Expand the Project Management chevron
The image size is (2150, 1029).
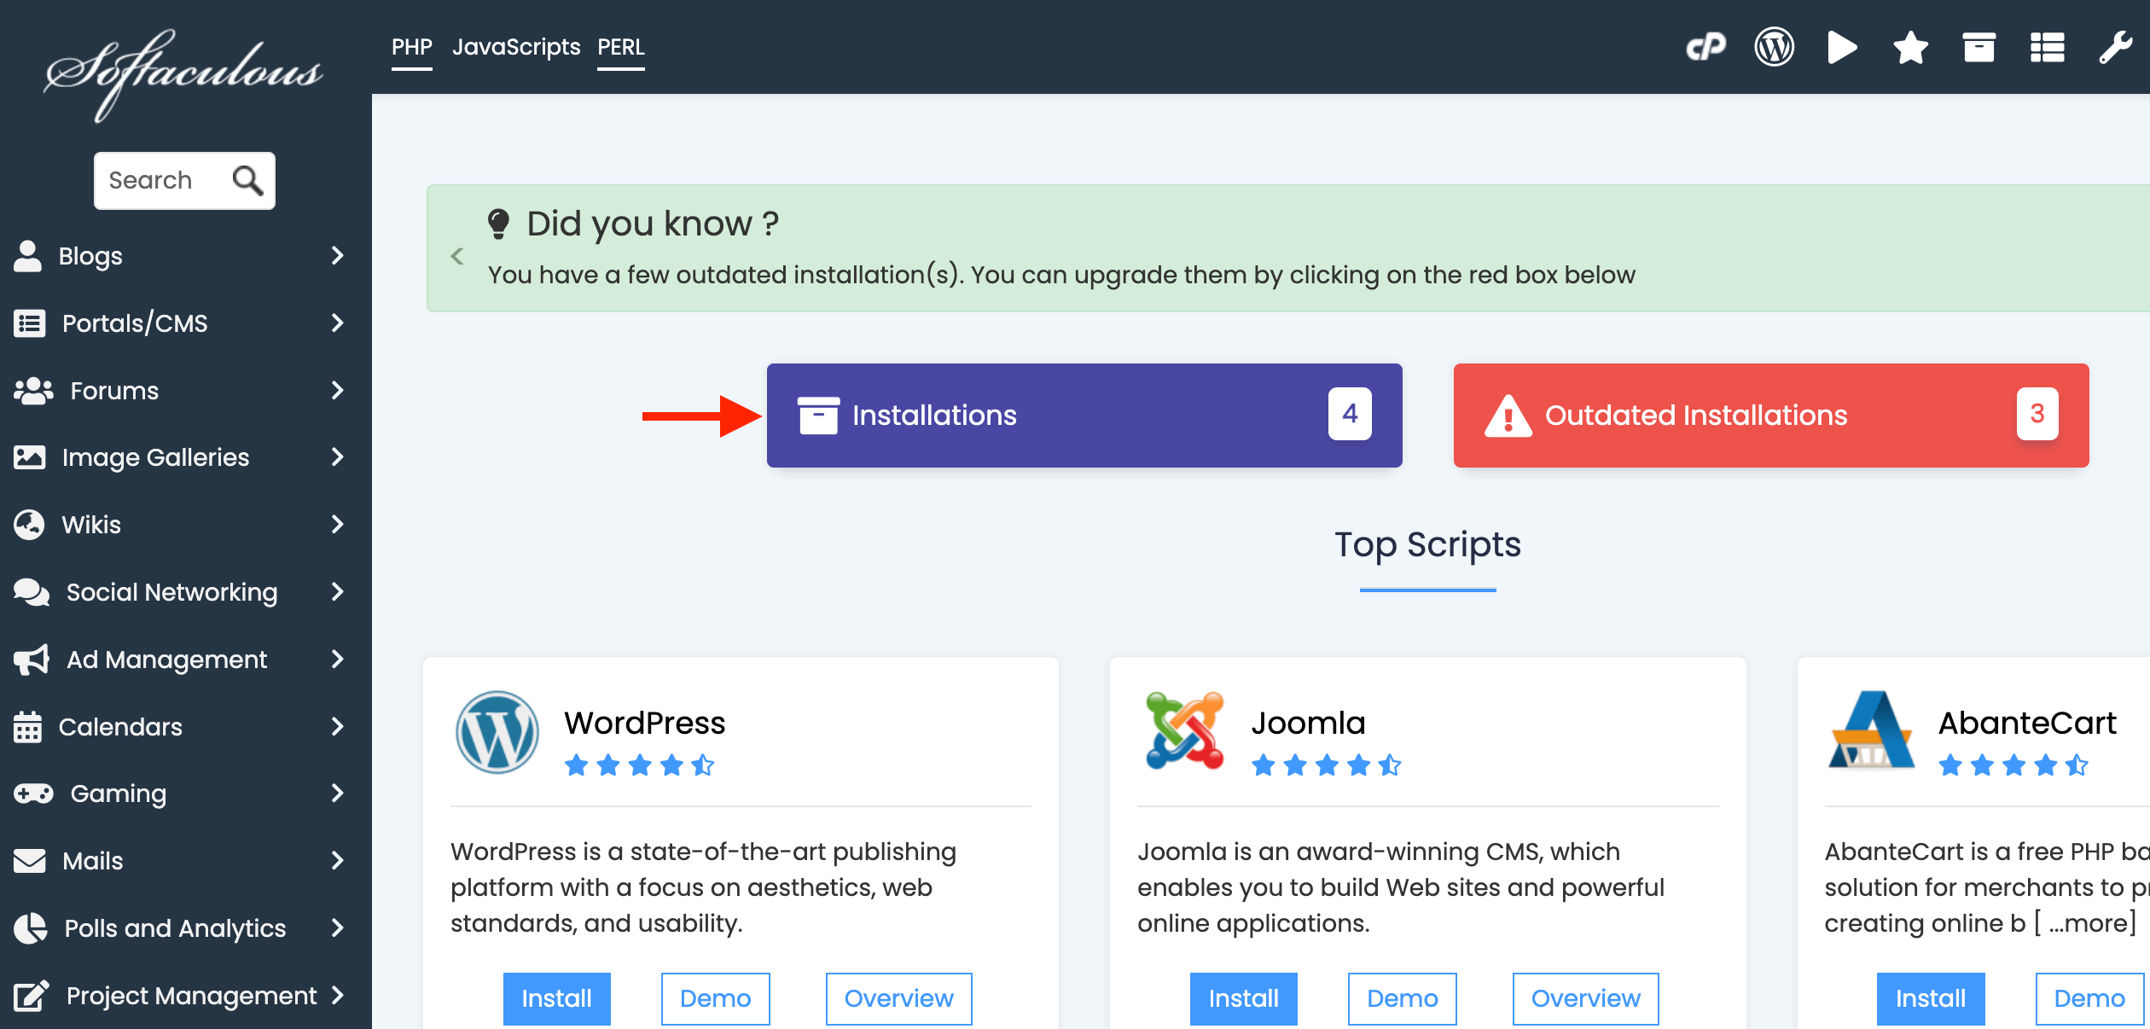tap(338, 995)
